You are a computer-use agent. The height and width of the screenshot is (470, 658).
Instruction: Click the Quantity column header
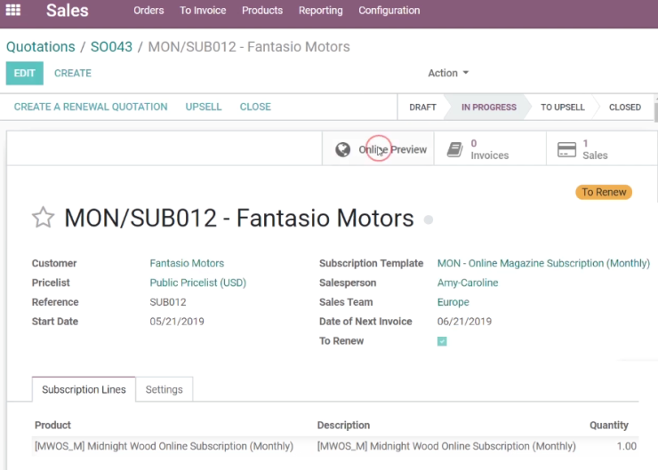[609, 426]
